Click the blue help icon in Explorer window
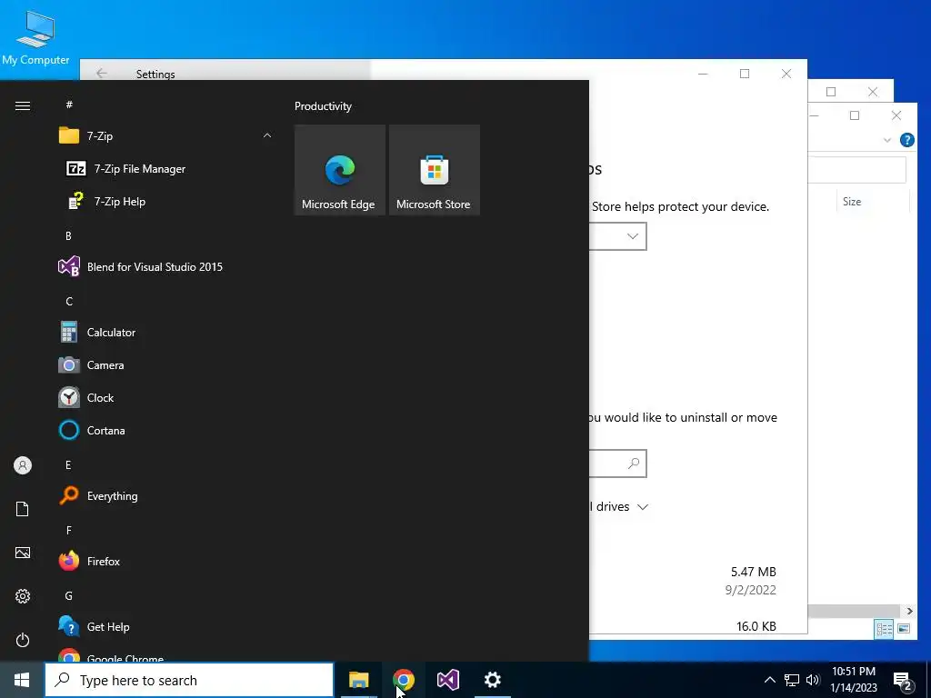 pos(906,140)
